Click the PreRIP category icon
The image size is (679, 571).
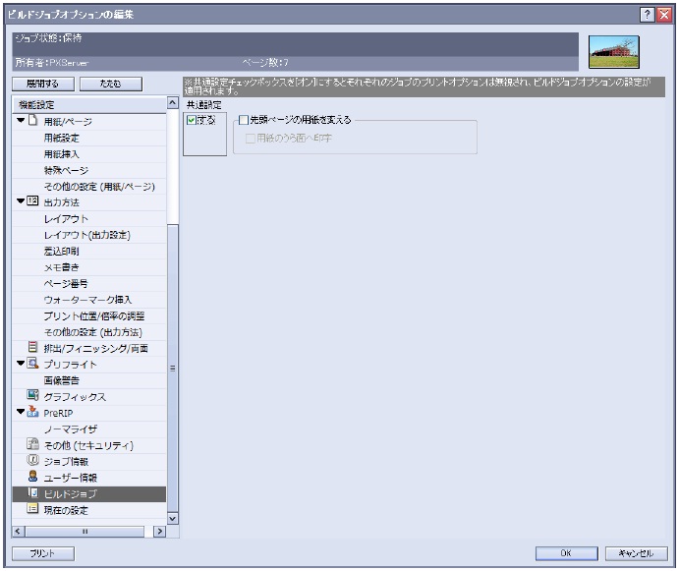point(32,412)
